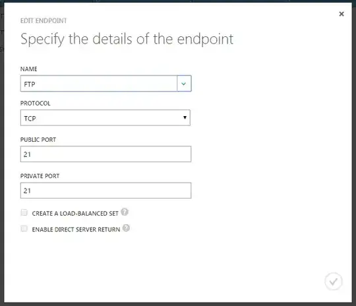
Task: Click into the Private Port field
Action: [105, 191]
